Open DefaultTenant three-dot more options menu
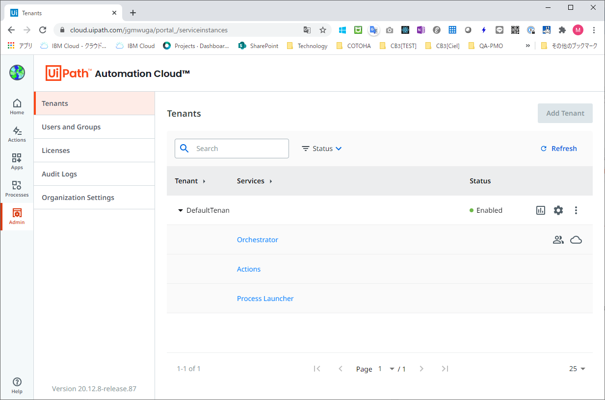Image resolution: width=605 pixels, height=400 pixels. [x=576, y=210]
